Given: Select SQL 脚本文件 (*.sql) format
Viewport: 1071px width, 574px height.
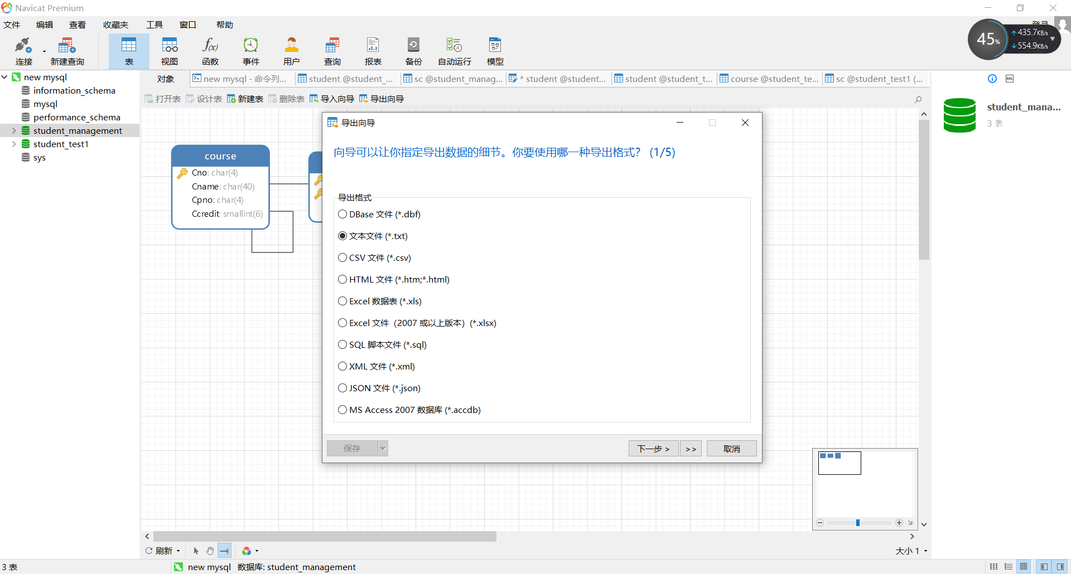Looking at the screenshot, I should tap(383, 344).
